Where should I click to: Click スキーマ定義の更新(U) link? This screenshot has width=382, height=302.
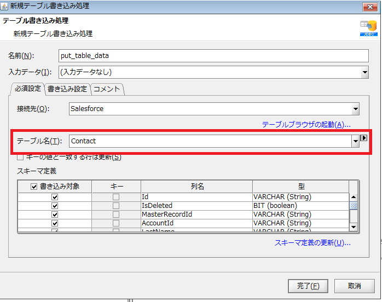tap(312, 242)
